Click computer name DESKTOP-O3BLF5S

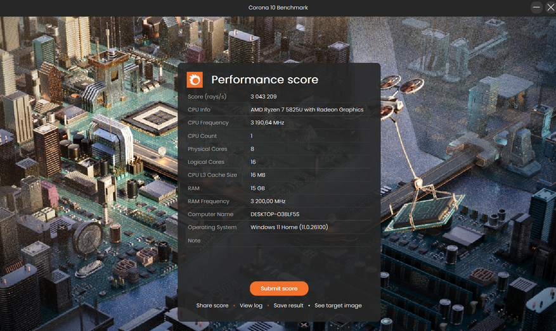click(x=275, y=215)
